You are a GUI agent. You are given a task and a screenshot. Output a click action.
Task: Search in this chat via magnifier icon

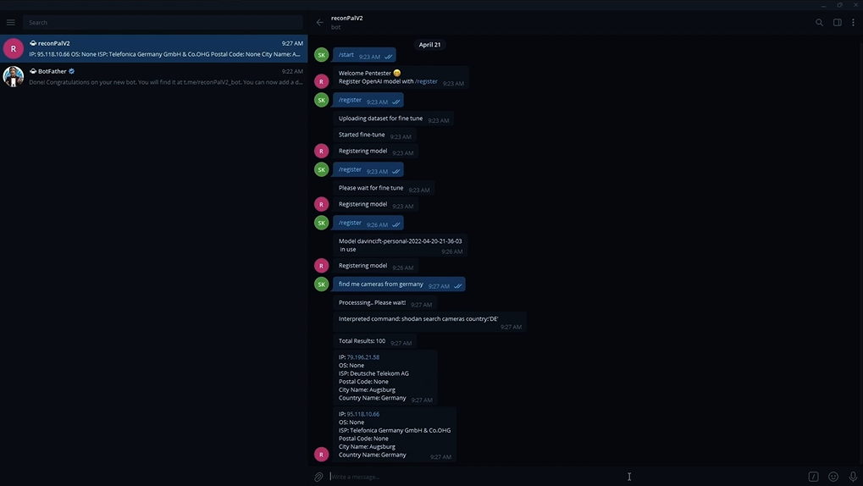819,23
